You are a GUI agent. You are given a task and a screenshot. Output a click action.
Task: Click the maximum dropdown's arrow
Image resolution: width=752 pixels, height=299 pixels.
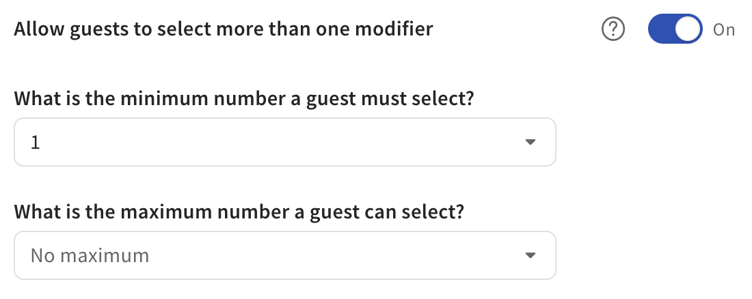tap(529, 256)
